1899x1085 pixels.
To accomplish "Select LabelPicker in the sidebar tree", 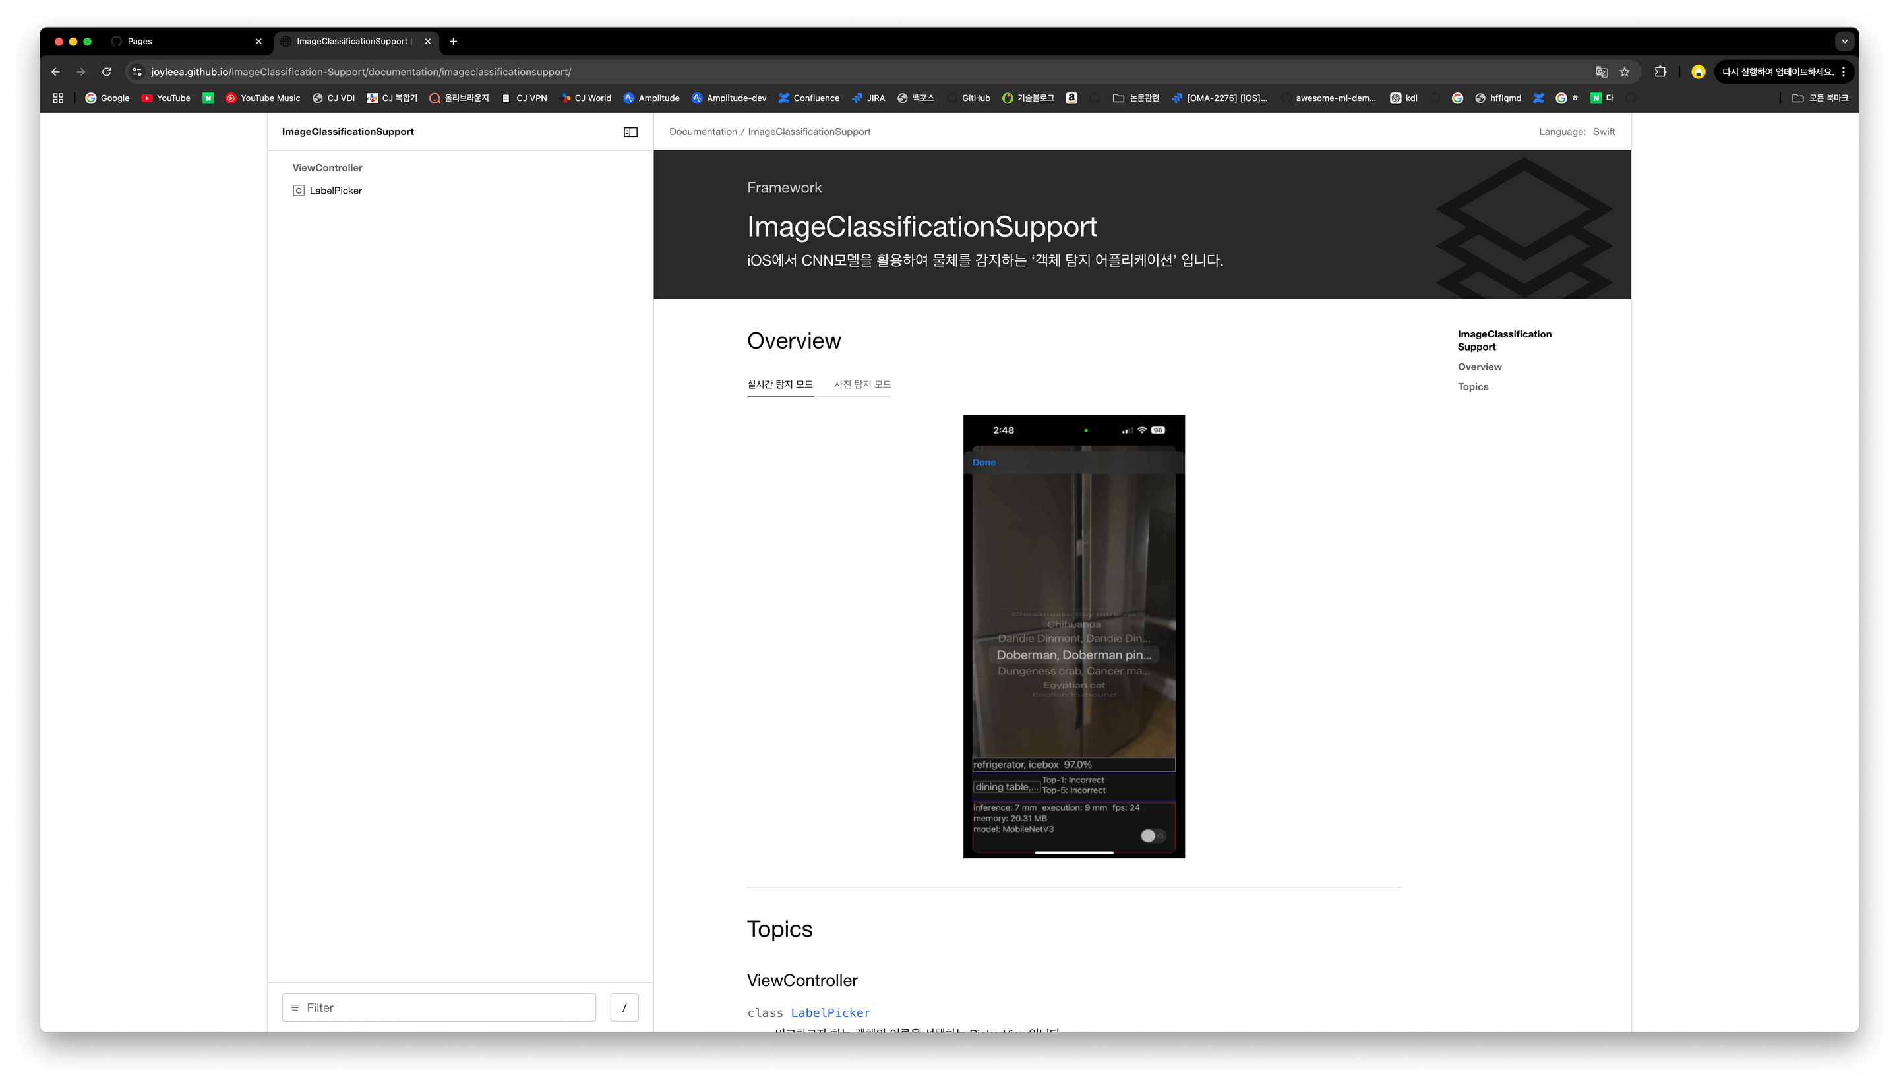I will pos(336,191).
